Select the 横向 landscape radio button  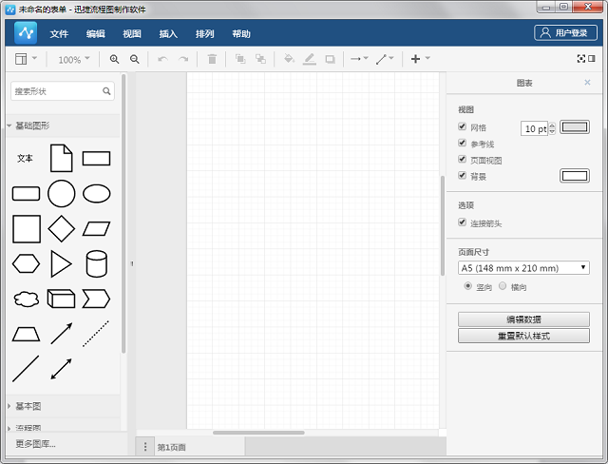[x=503, y=286]
